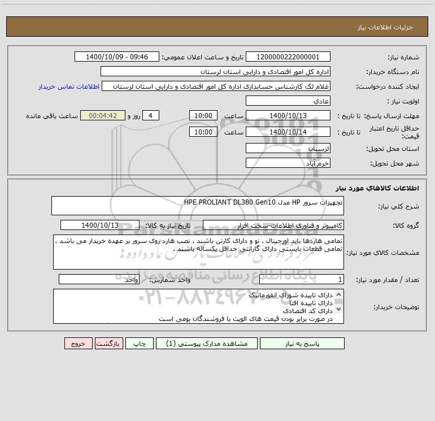Click the چاپ print button
Viewport: 435px width, 421px height.
point(140,344)
